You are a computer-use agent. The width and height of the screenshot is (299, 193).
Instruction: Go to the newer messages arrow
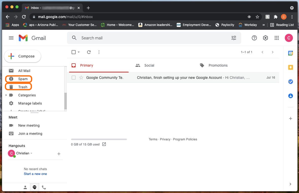click(262, 52)
